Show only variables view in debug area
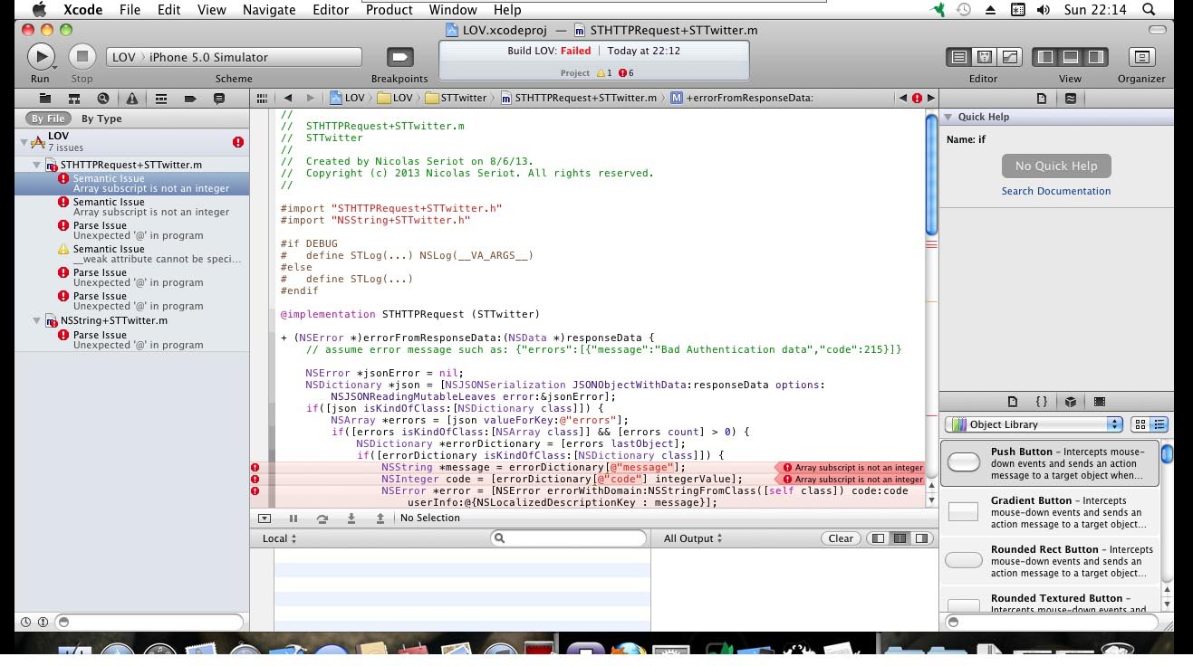 [x=877, y=538]
